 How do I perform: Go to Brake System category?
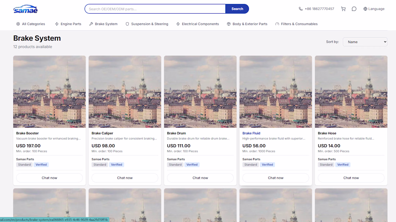(103, 24)
